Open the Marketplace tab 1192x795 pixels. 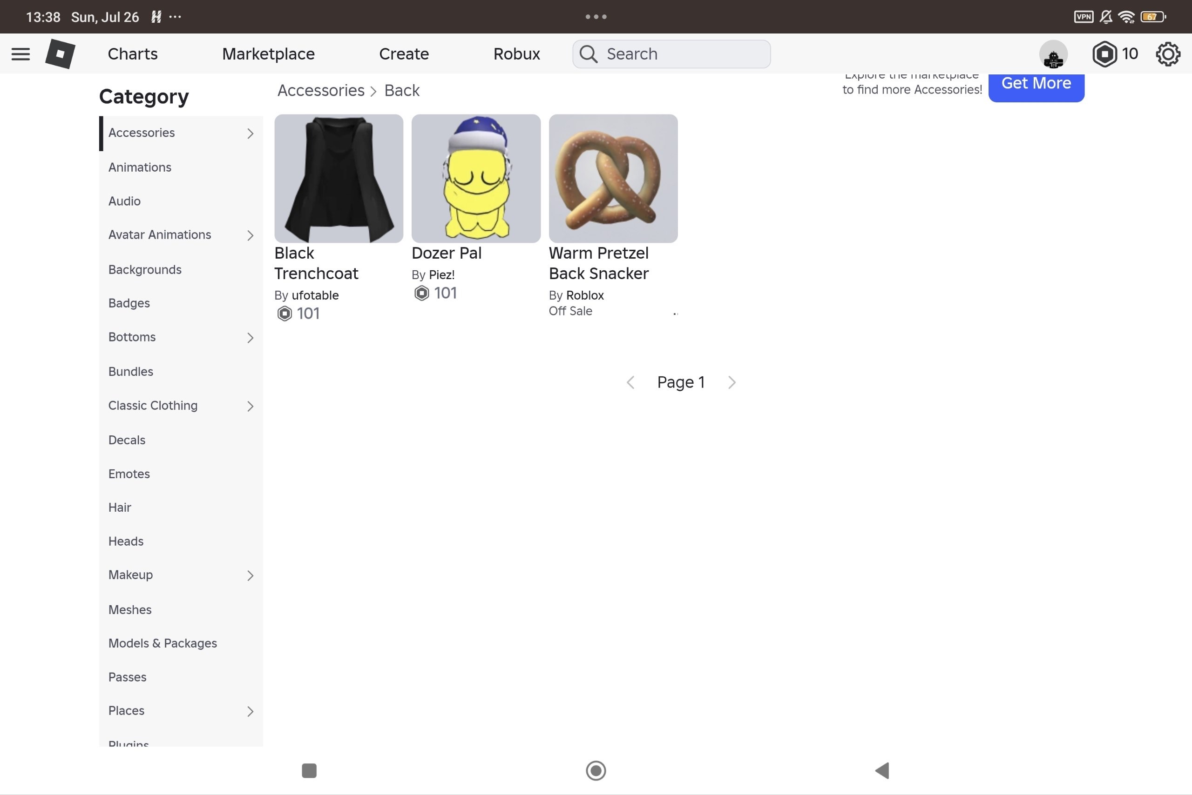(269, 54)
